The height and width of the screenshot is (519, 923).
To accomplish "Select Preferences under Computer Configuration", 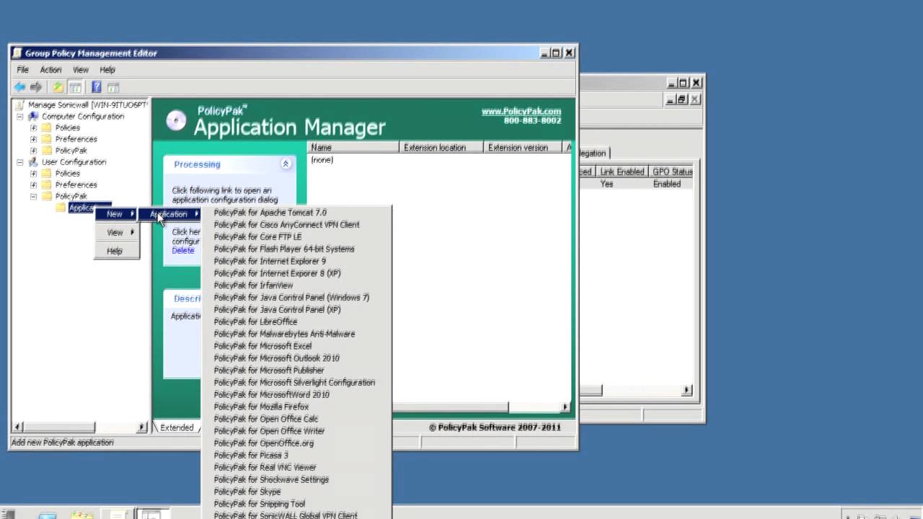I will point(76,139).
